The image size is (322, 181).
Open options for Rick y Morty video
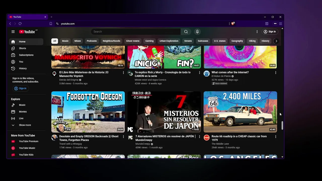[x=199, y=72]
